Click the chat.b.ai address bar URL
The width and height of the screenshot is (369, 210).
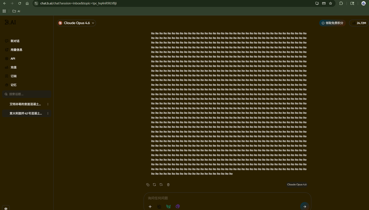tap(78, 3)
